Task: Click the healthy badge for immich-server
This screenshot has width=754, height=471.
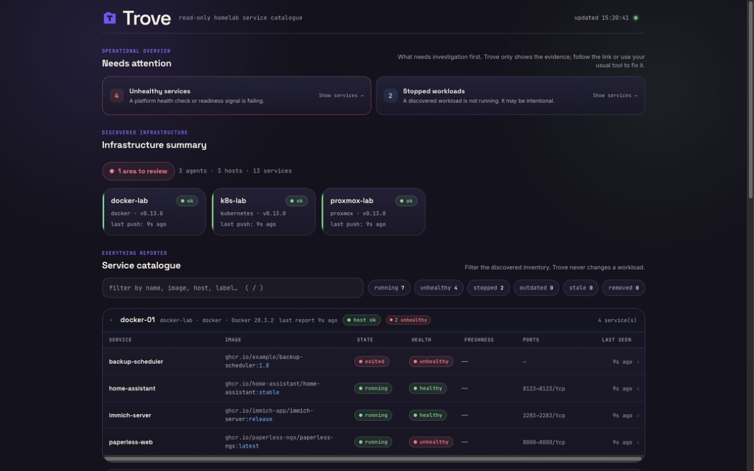Action: (x=428, y=415)
